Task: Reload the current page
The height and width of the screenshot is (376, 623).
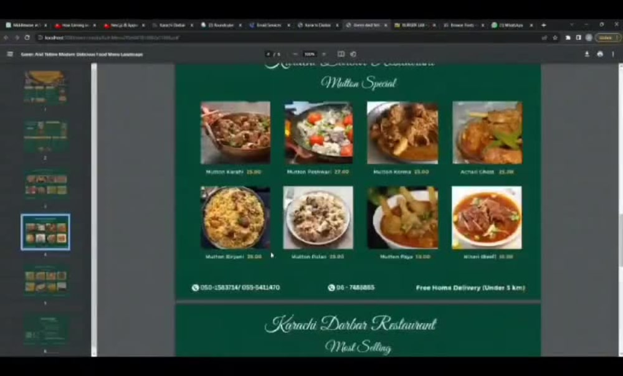Action: coord(27,38)
